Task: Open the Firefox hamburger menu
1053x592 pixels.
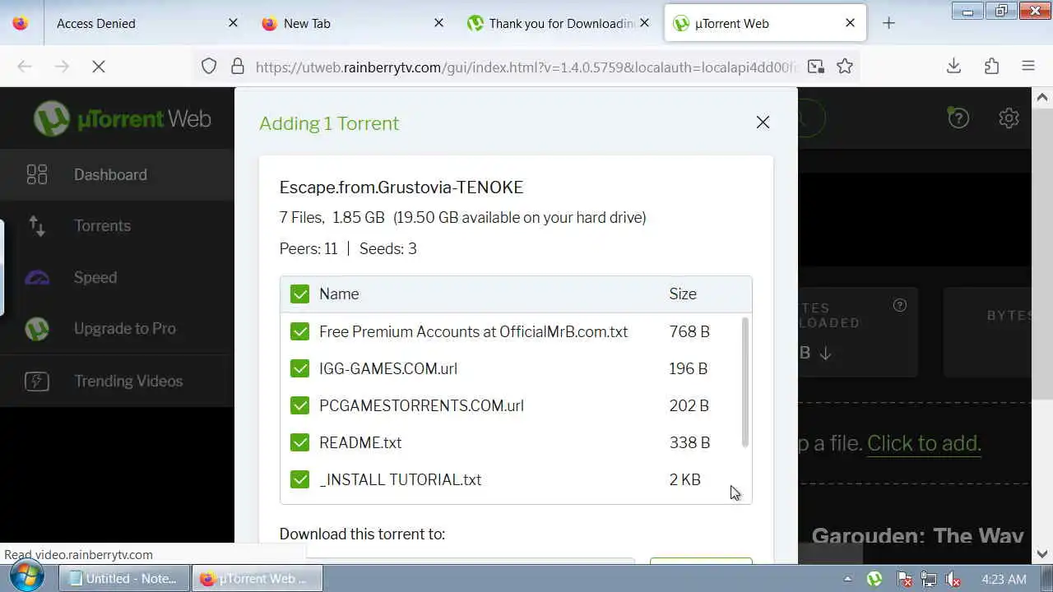Action: click(1028, 67)
